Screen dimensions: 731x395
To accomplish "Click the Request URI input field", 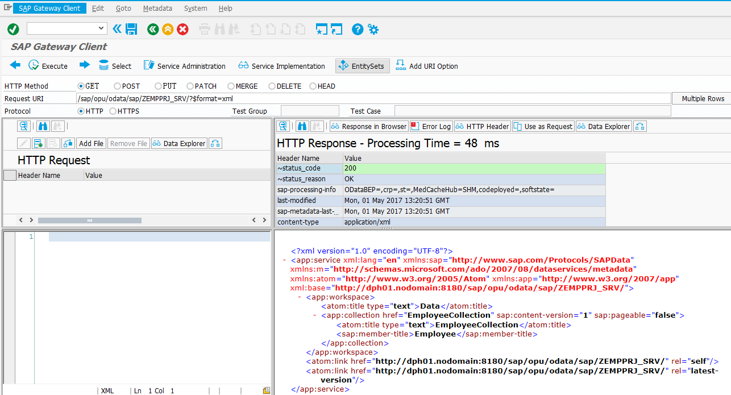I will click(373, 99).
